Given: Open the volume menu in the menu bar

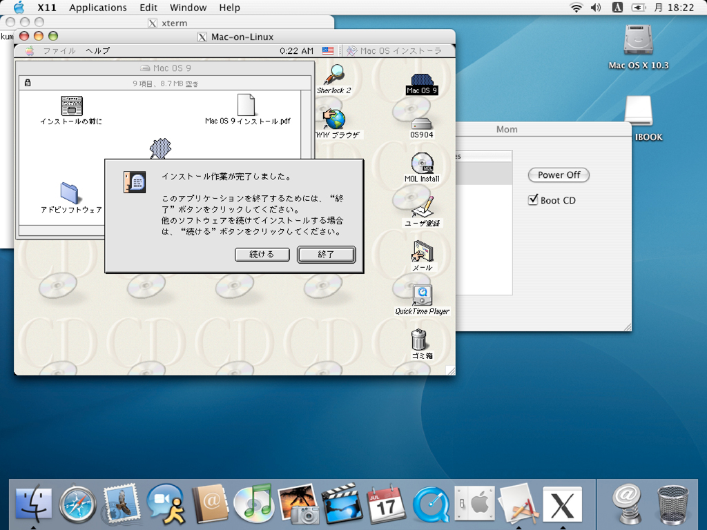Looking at the screenshot, I should 596,7.
